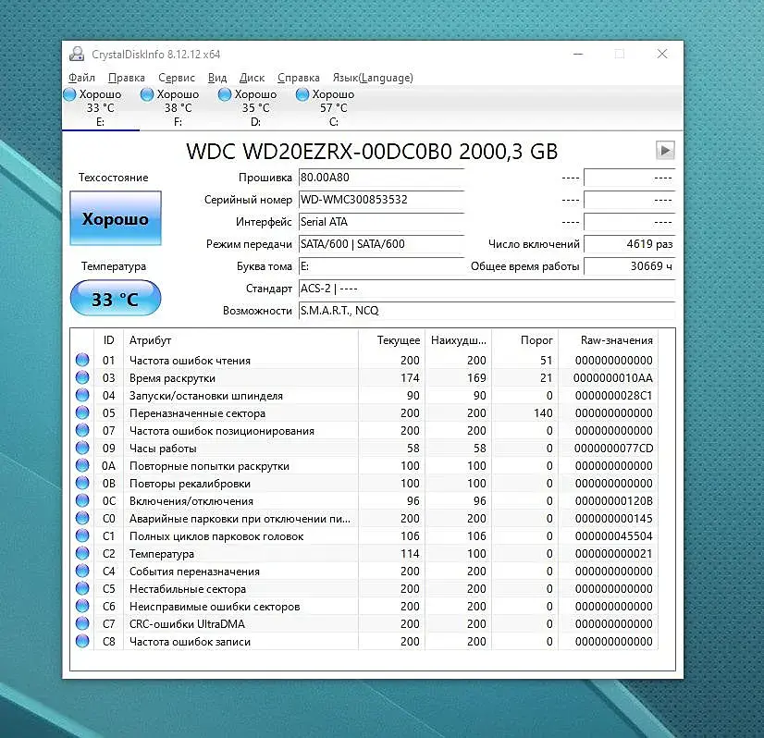Click status icon for attribute 01
The image size is (764, 738).
click(x=82, y=360)
